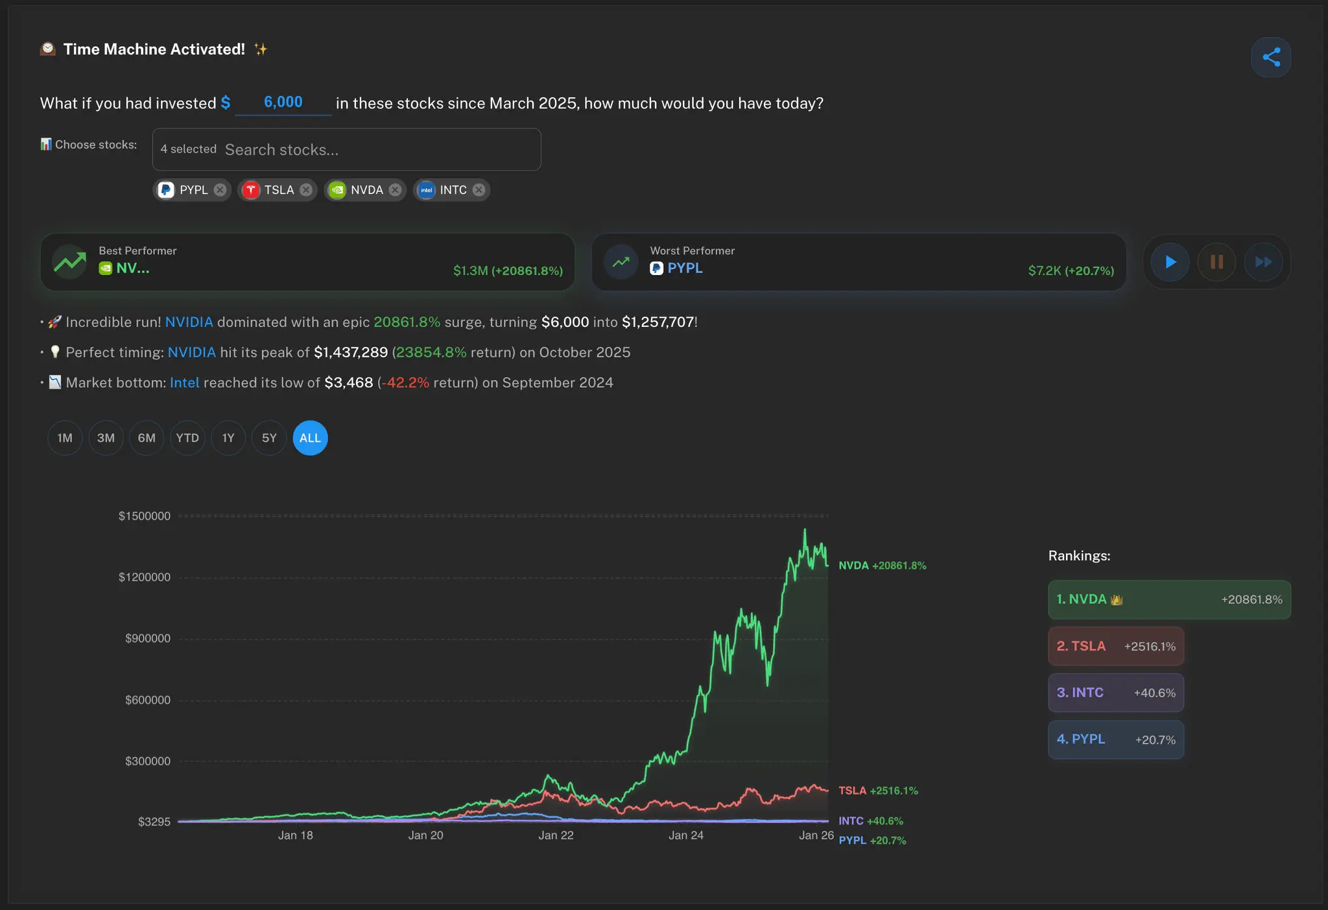This screenshot has width=1328, height=910.
Task: Click the lightbulb emoji in Perfect timing line
Action: (x=55, y=352)
